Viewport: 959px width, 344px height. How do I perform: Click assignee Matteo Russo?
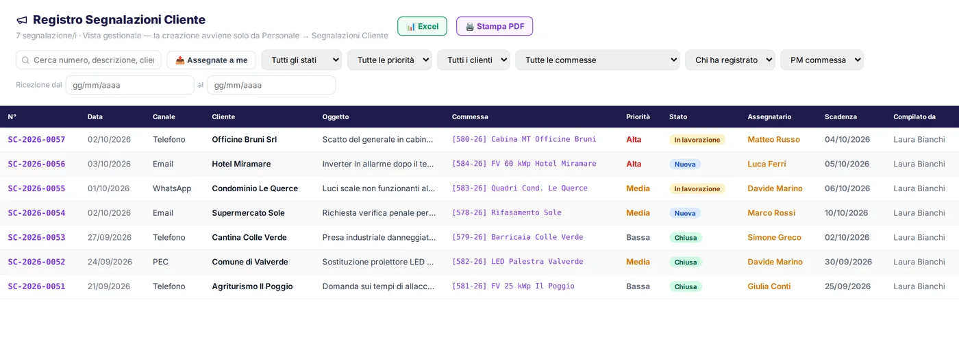click(773, 140)
